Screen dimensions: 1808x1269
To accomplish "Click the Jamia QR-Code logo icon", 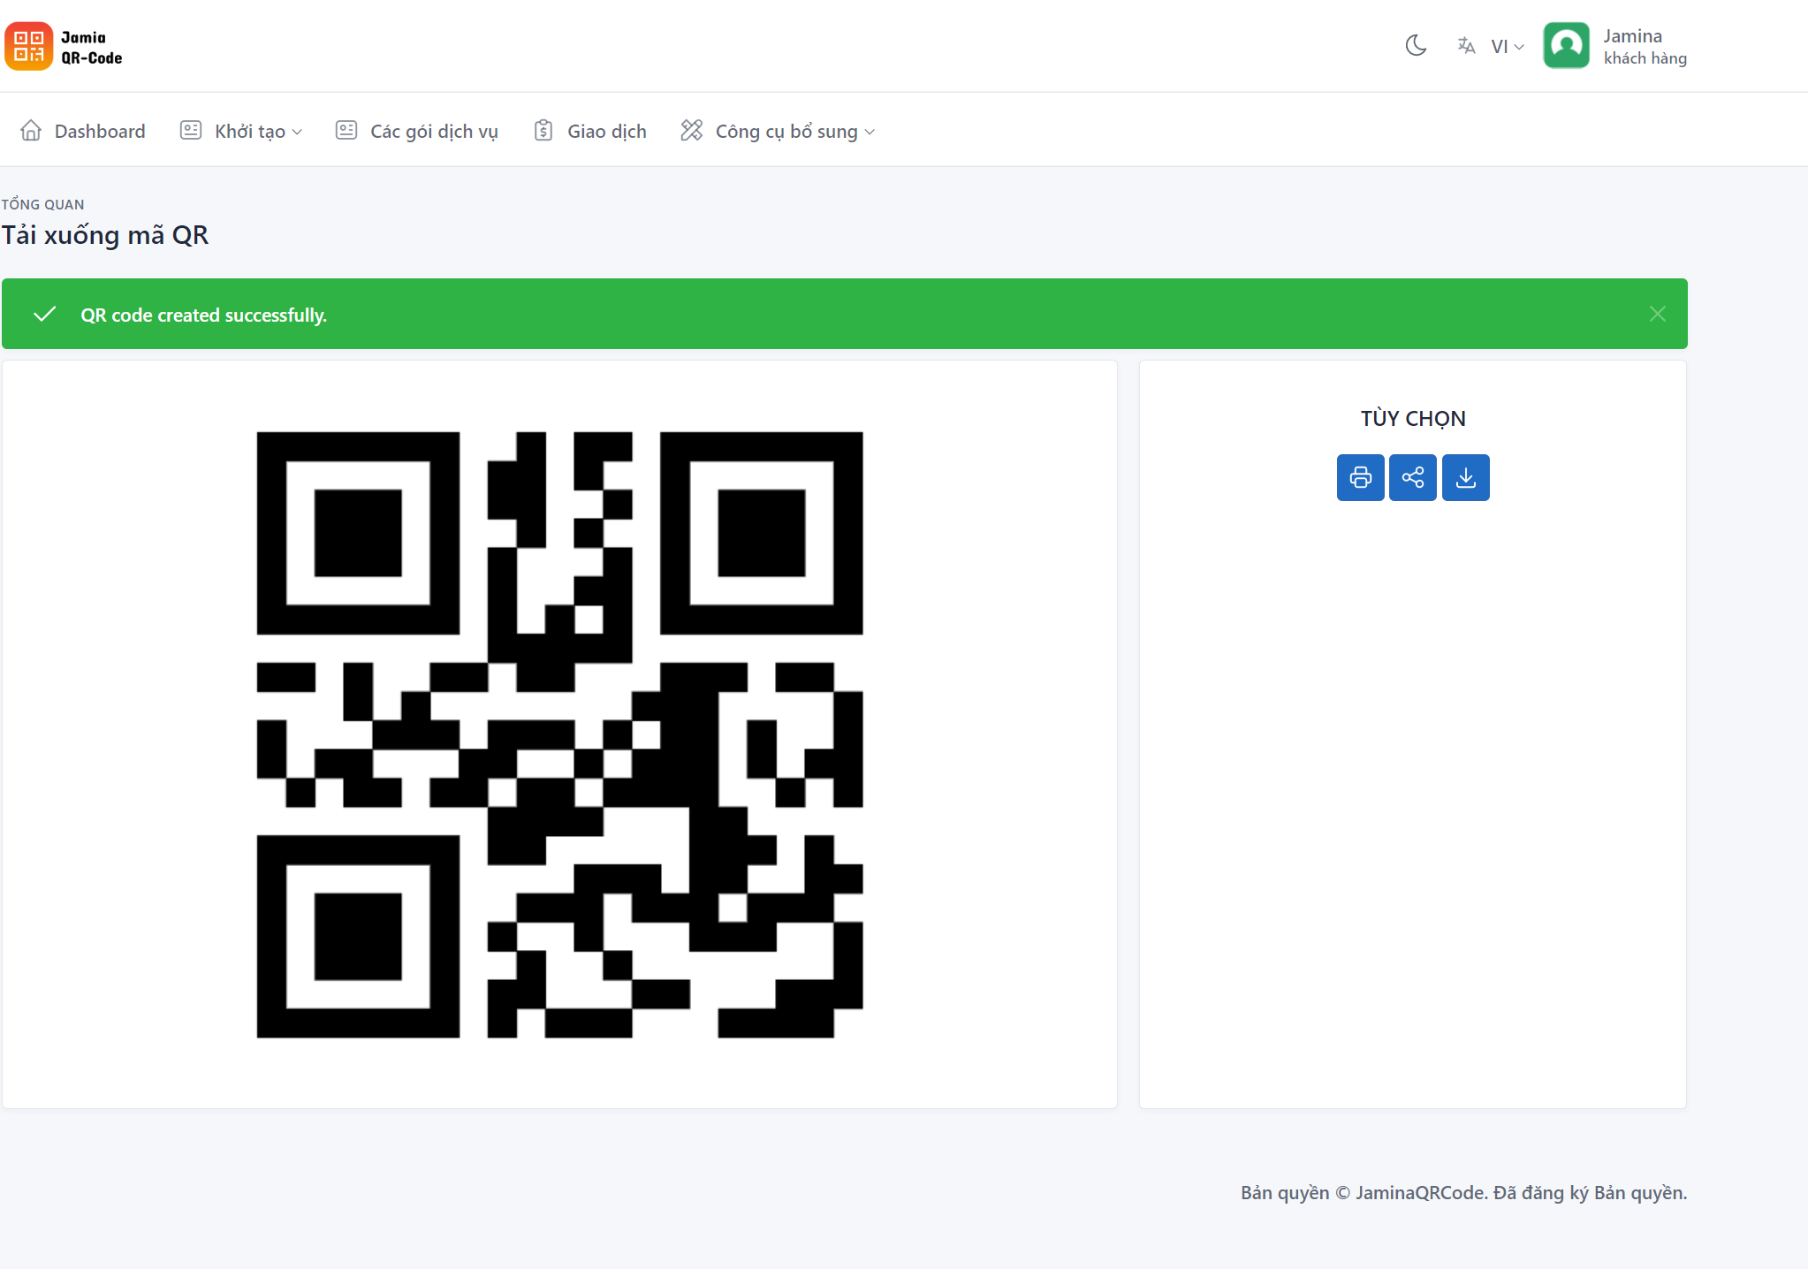I will 28,46.
